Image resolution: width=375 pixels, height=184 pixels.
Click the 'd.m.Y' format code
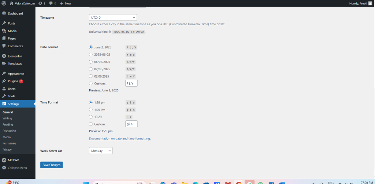[131, 76]
